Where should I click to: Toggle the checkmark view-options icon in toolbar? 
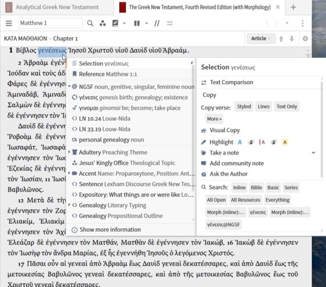click(x=115, y=23)
